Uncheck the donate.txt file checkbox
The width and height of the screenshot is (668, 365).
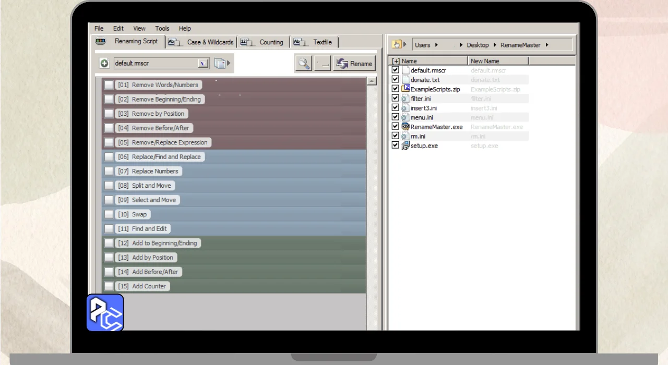coord(396,79)
